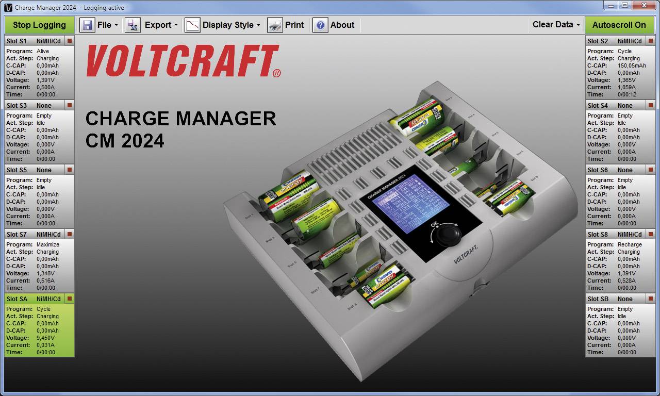
Task: Expand the Export dropdown arrow
Action: 176,24
